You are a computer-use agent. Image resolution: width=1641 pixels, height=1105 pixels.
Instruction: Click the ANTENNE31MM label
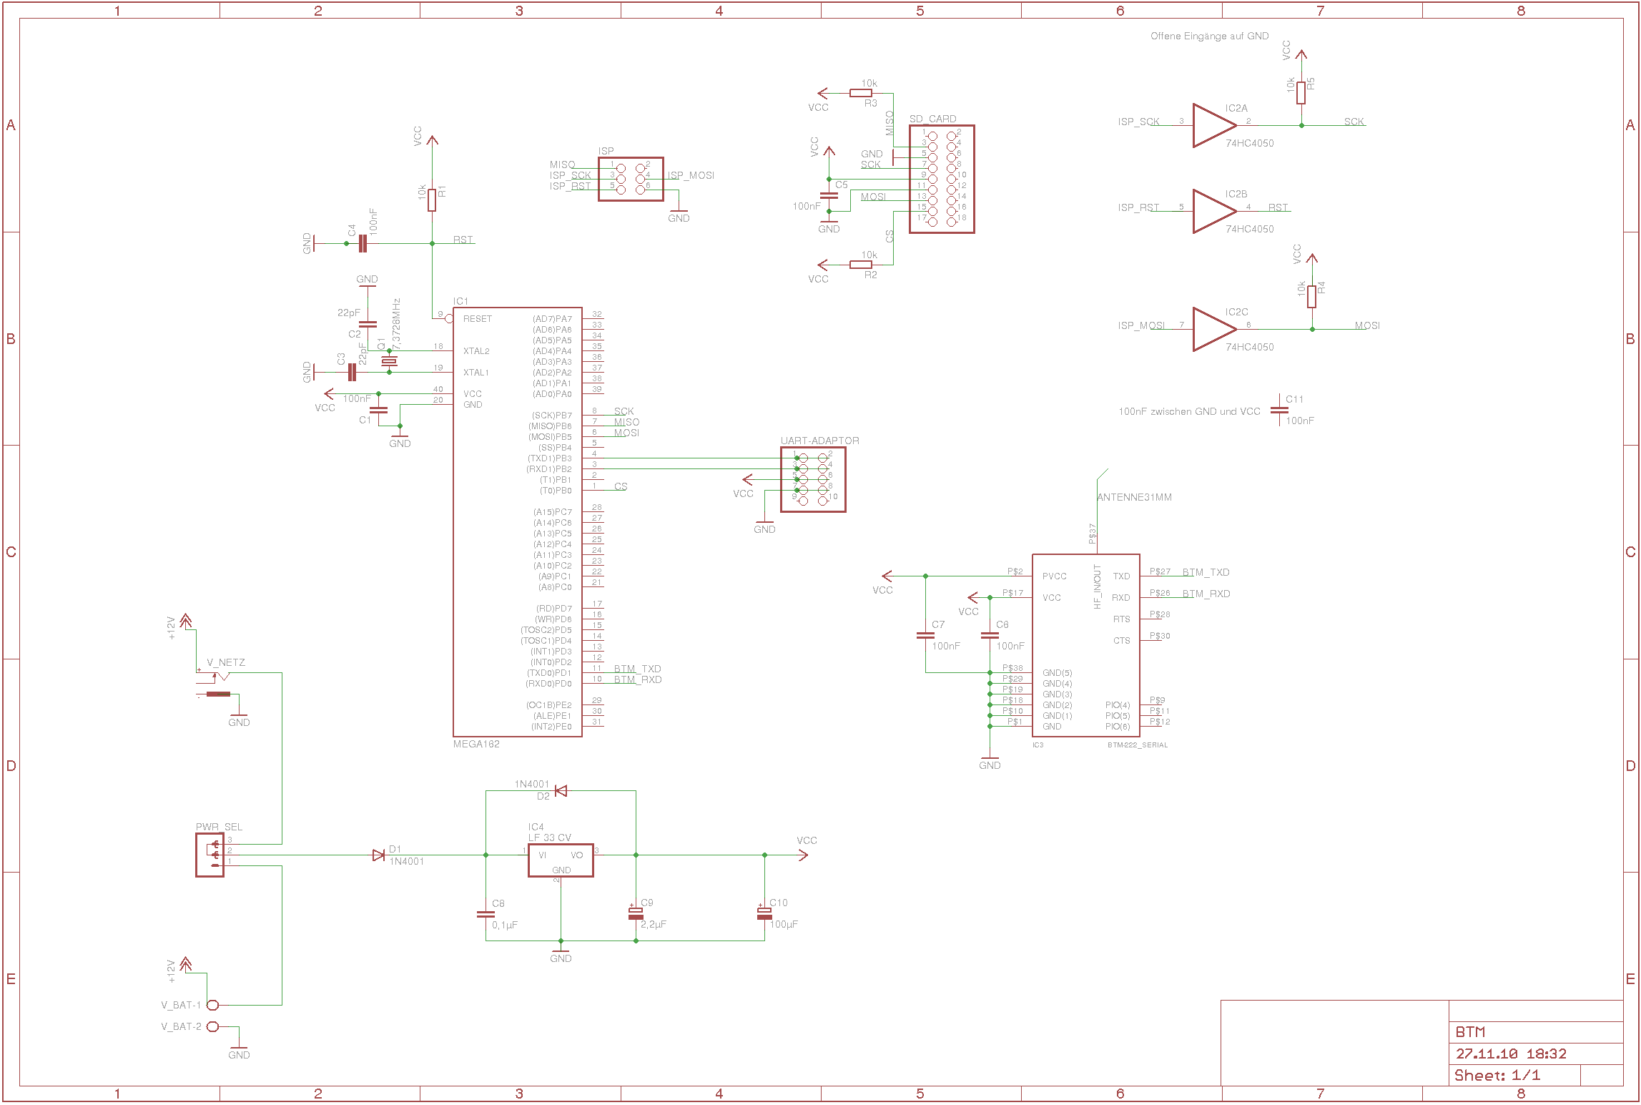point(1134,497)
